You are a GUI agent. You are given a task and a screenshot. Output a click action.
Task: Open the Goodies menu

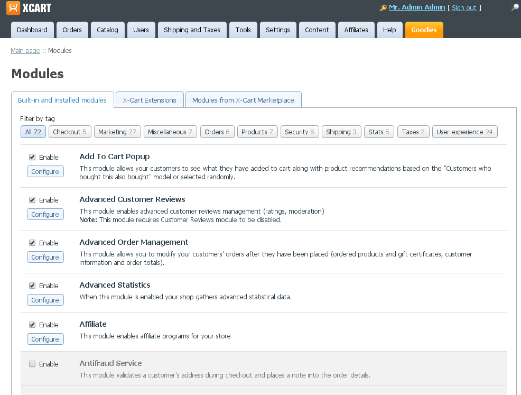pos(424,30)
